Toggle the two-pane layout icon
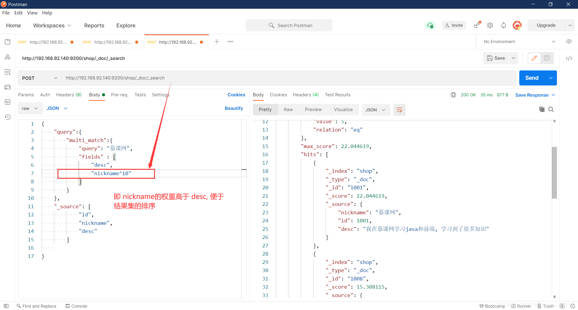 562,306
